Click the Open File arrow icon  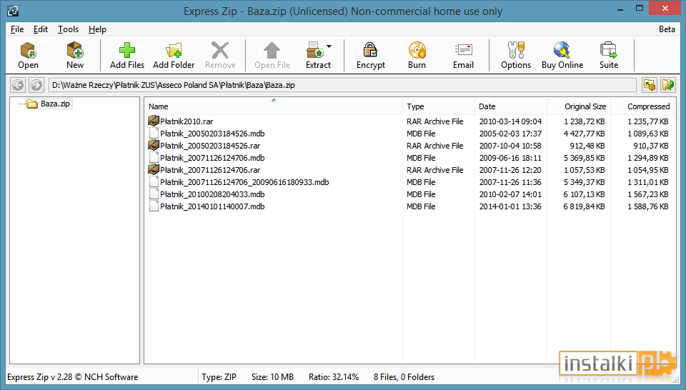272,50
